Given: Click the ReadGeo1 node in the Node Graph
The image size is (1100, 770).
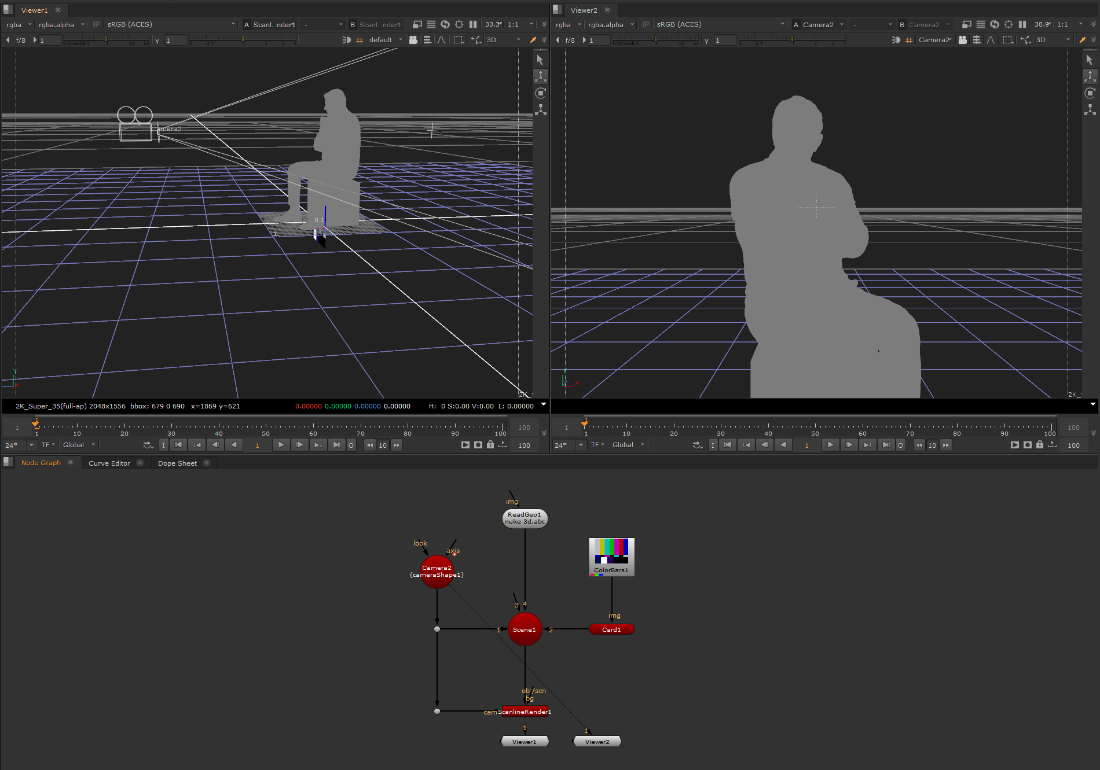Looking at the screenshot, I should [x=525, y=518].
